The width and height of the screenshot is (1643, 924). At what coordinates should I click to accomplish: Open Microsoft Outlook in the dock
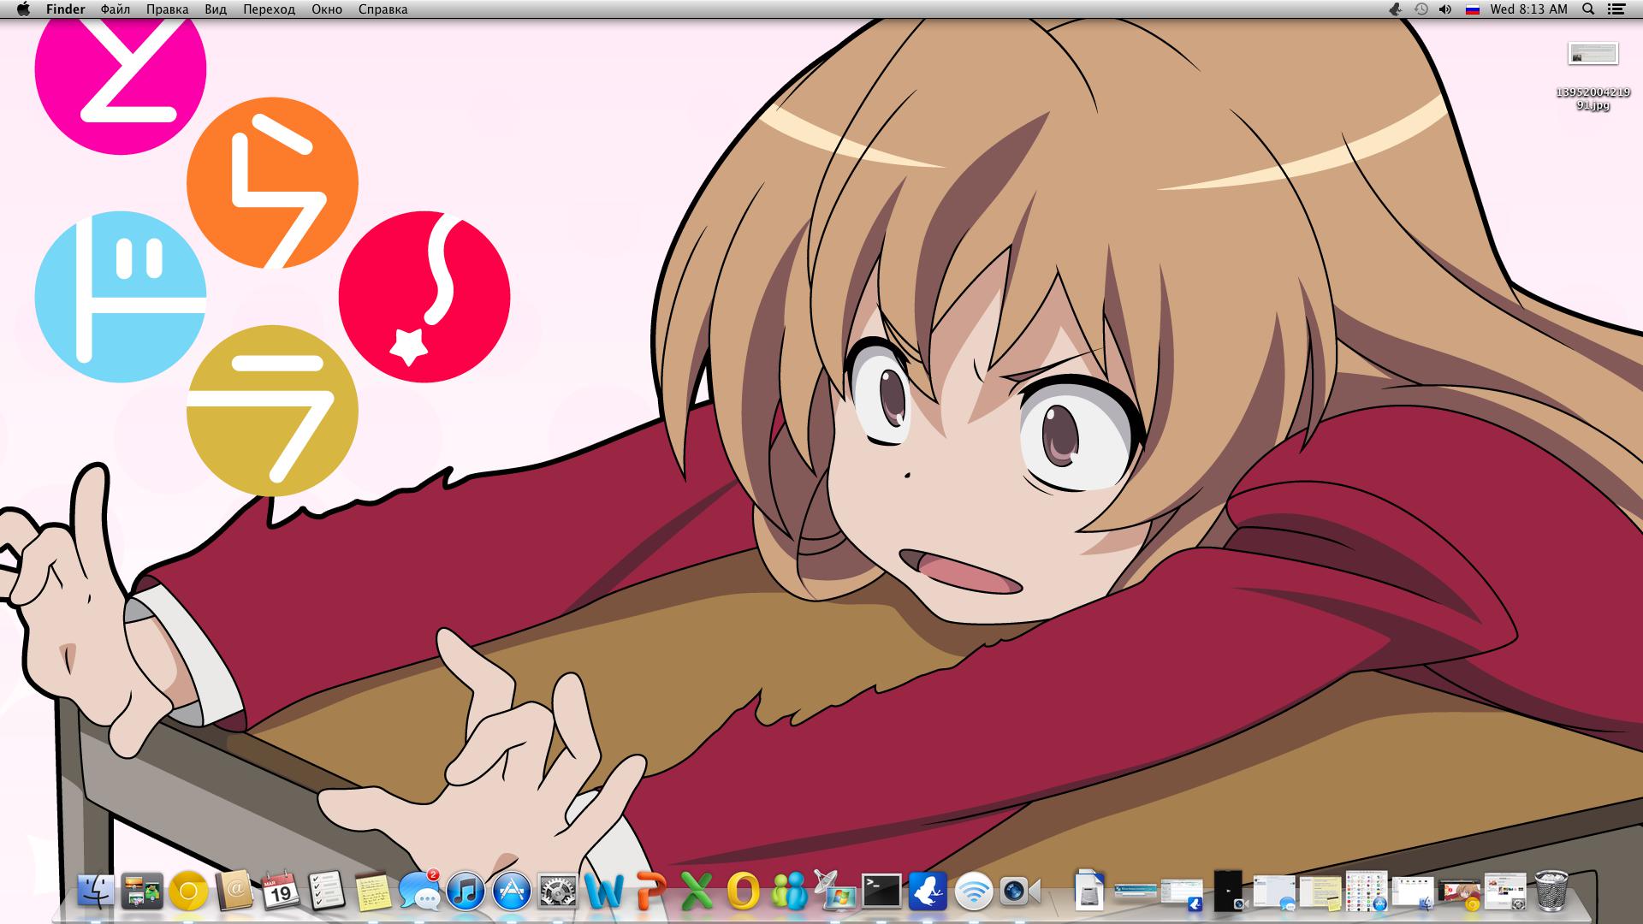click(x=743, y=892)
